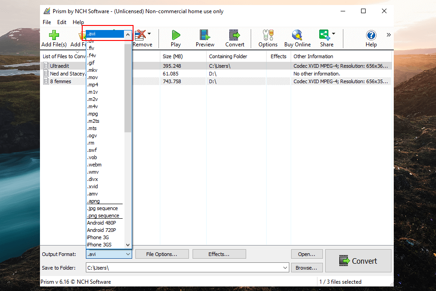Choose .mkv in the format dropdown

[93, 70]
